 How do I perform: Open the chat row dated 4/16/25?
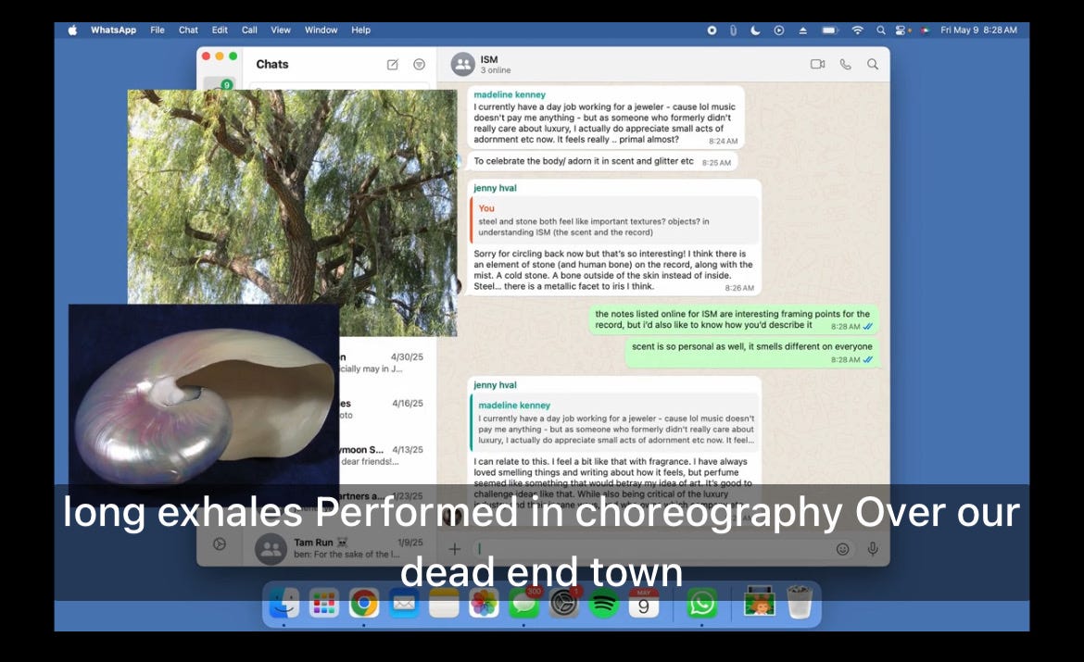click(x=387, y=409)
